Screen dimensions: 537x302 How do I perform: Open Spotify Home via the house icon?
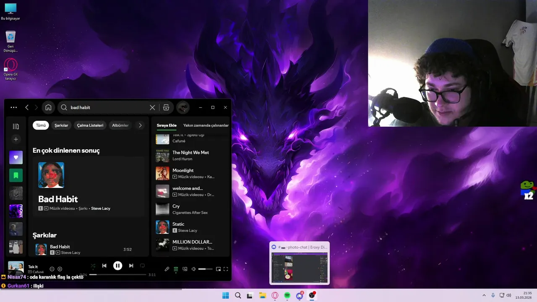click(48, 107)
